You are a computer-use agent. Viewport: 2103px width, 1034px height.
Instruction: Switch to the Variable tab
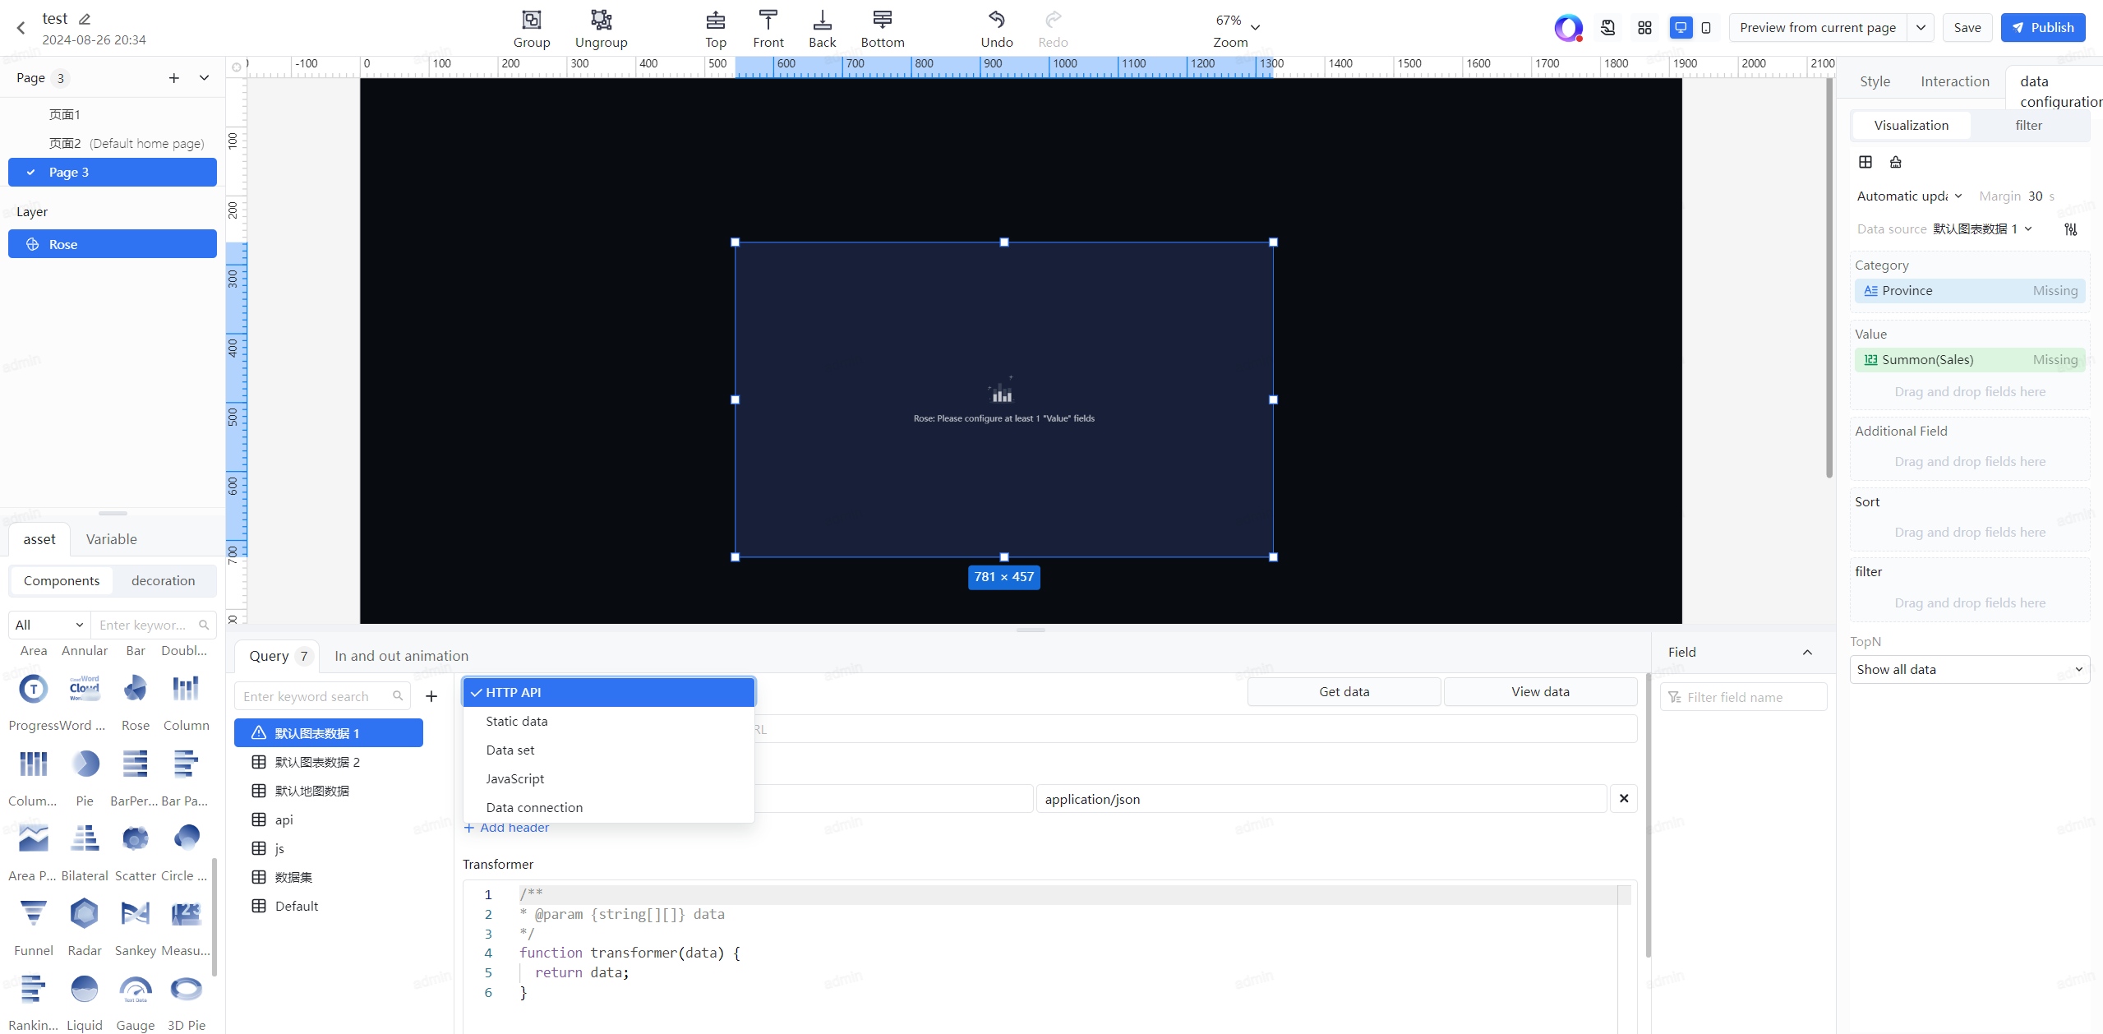pos(111,539)
